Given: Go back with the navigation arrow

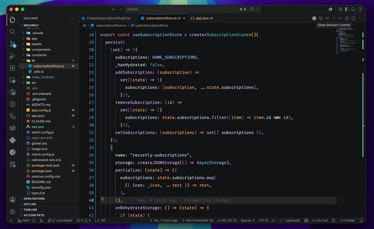Looking at the screenshot, I should (114, 9).
